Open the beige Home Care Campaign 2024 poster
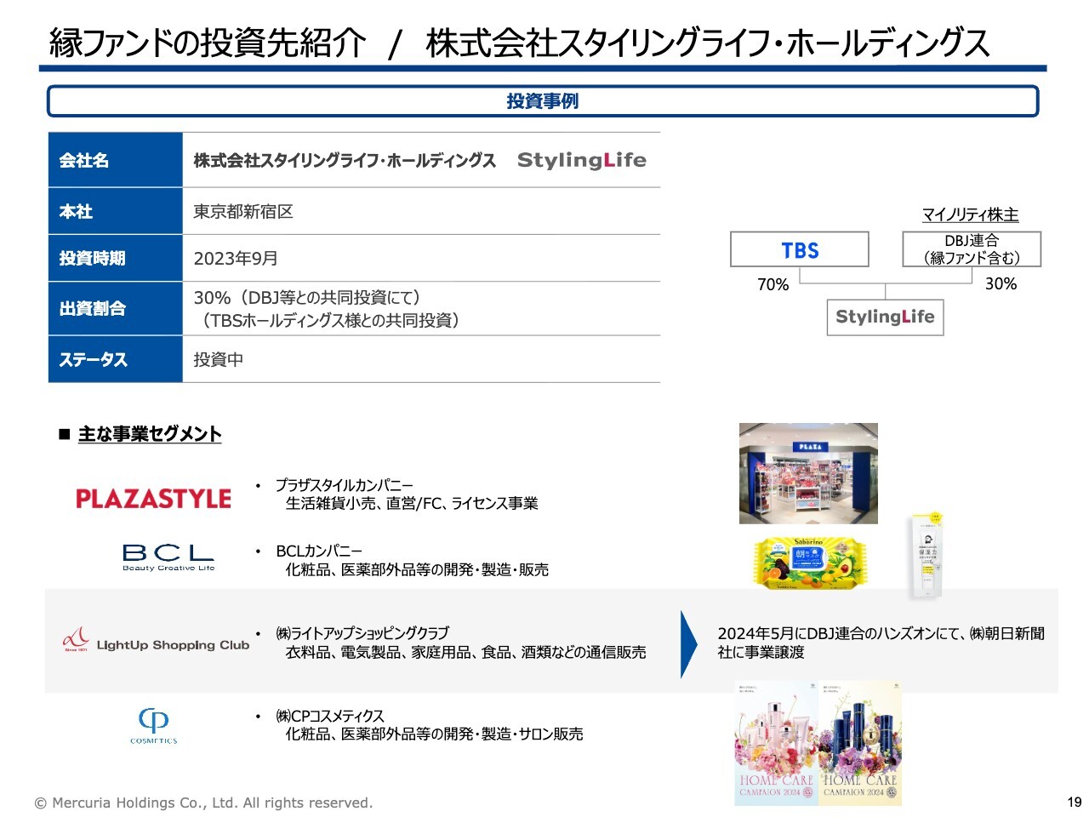The image size is (1089, 817). point(860,742)
